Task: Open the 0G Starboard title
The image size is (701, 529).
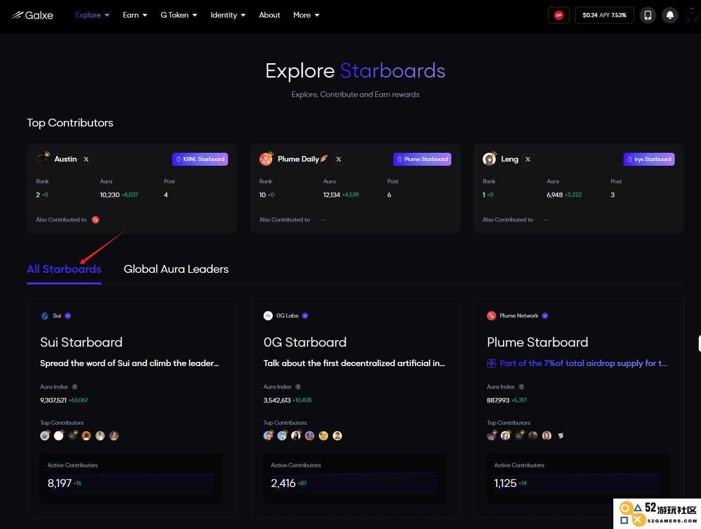Action: tap(305, 342)
